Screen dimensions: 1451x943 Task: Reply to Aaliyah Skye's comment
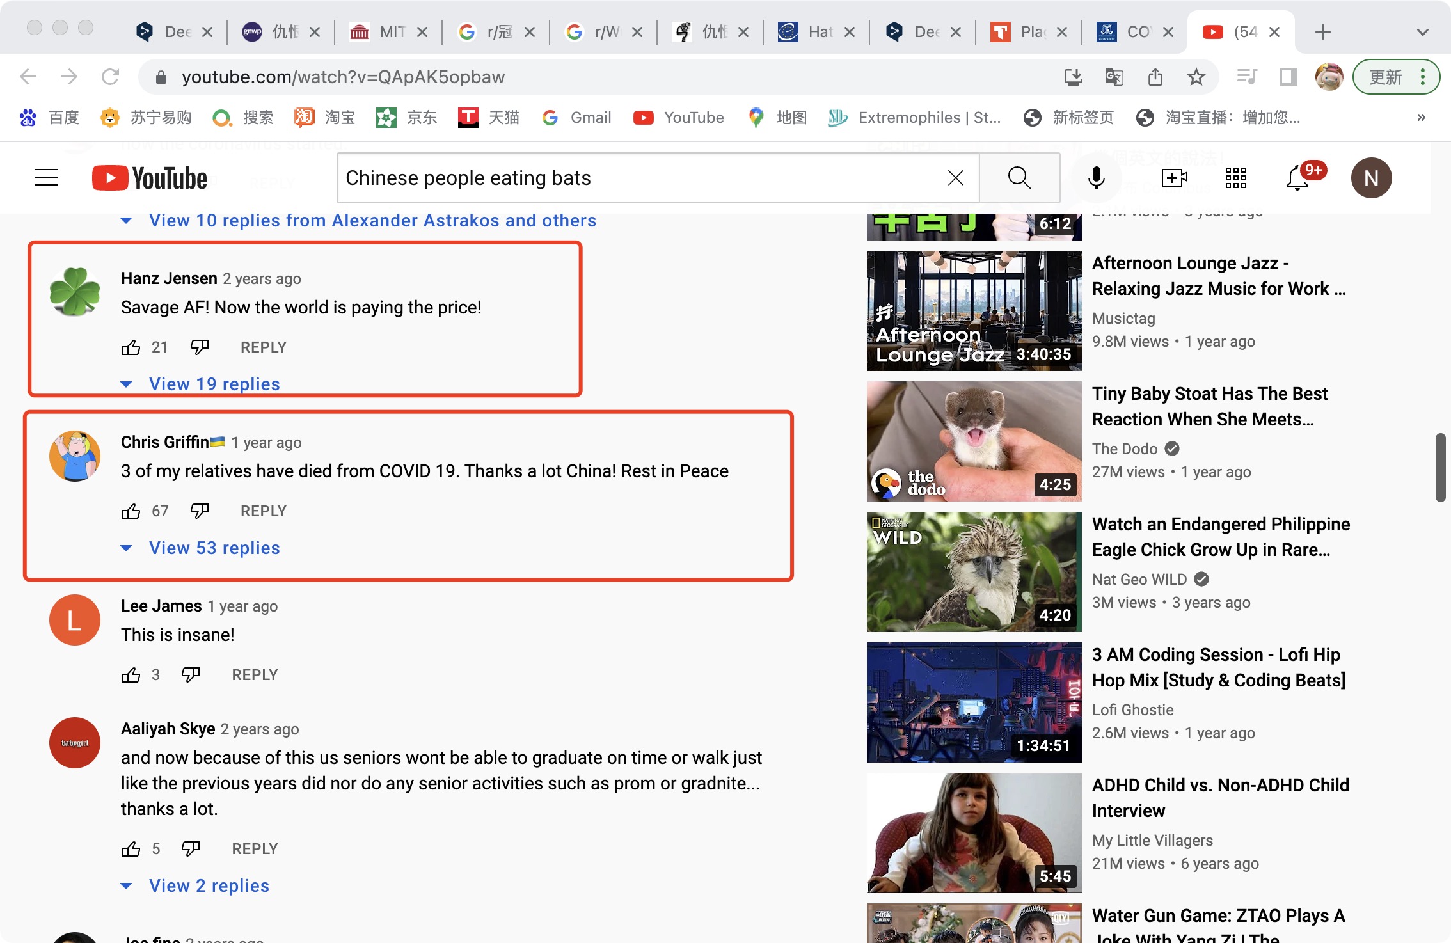click(x=255, y=849)
